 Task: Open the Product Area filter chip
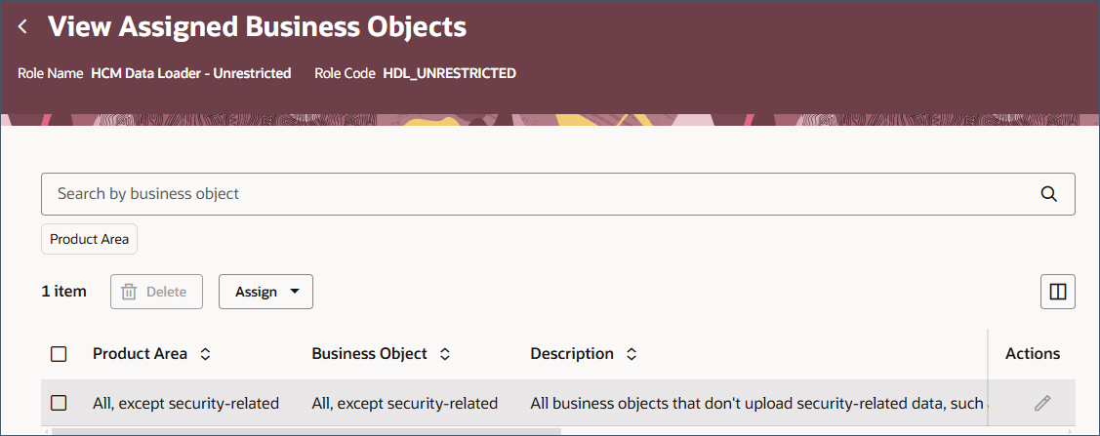[x=89, y=239]
